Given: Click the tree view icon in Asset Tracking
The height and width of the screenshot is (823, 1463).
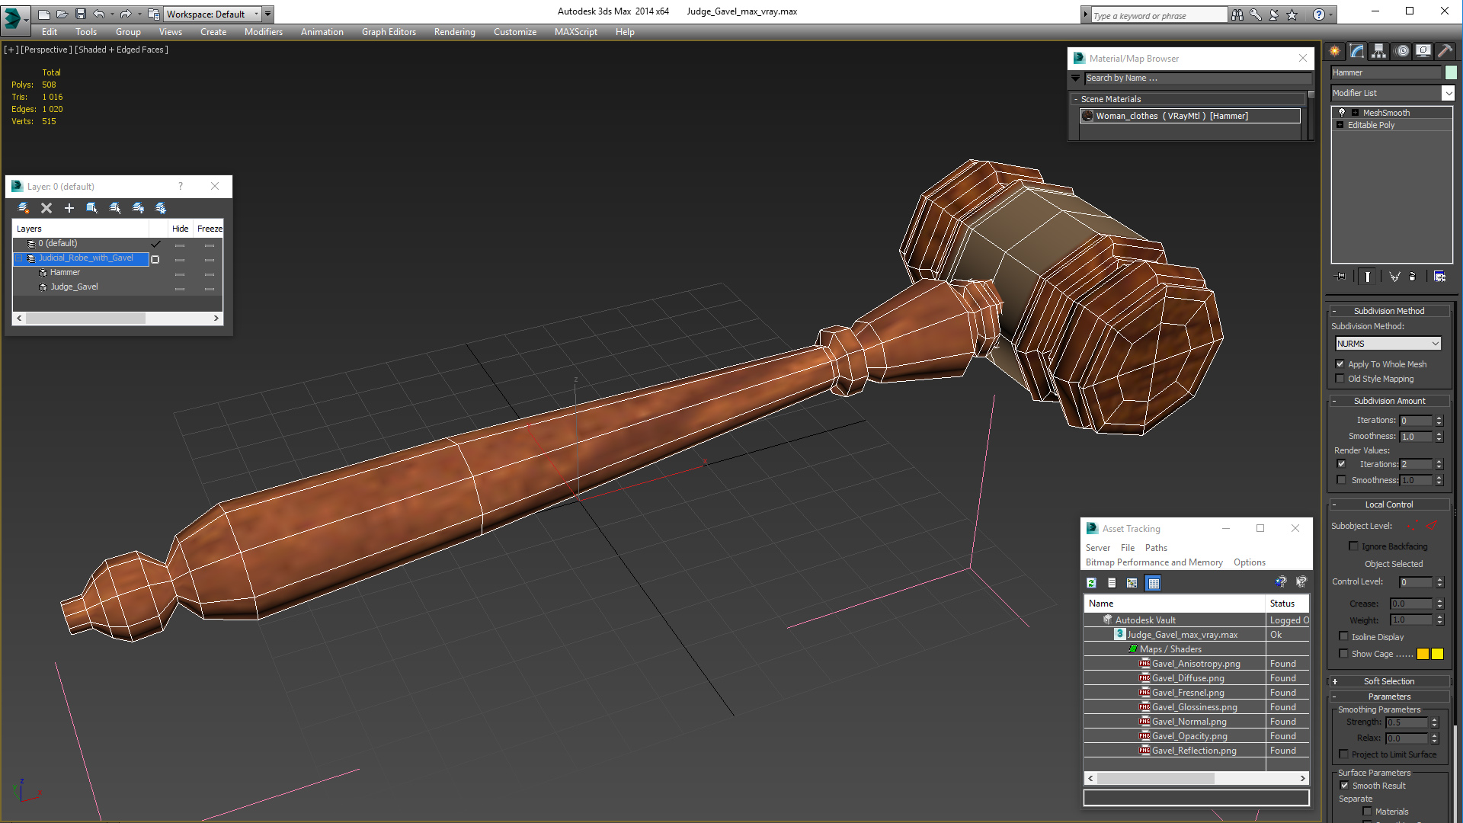Looking at the screenshot, I should (1132, 583).
